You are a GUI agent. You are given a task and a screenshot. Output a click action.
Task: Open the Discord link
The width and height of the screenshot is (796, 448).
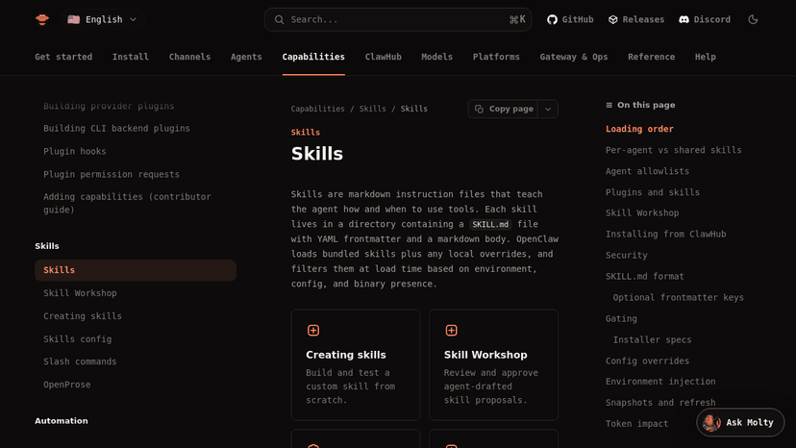point(705,19)
